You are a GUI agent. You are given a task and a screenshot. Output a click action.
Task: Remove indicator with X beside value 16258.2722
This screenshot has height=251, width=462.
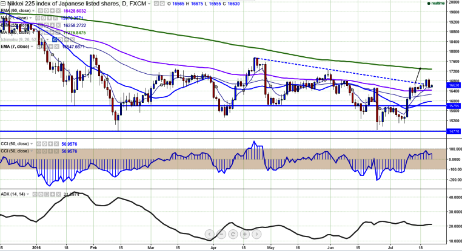point(58,25)
